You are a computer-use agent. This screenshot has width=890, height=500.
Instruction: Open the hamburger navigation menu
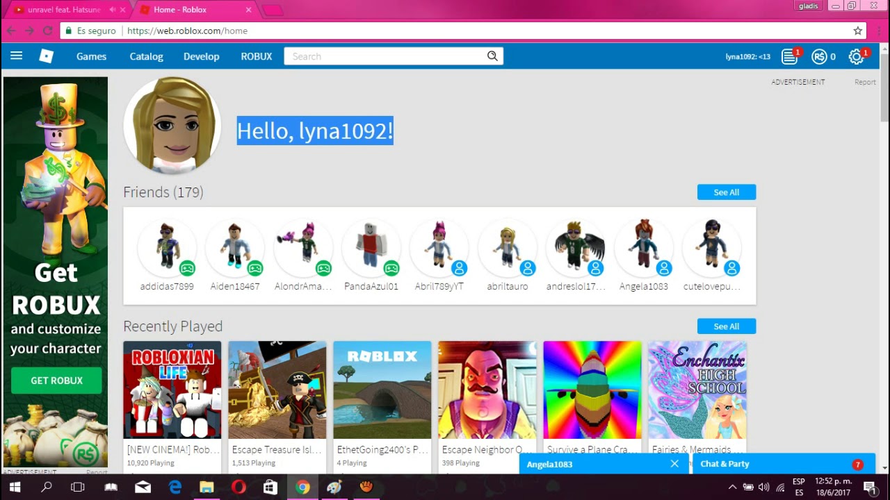(16, 56)
